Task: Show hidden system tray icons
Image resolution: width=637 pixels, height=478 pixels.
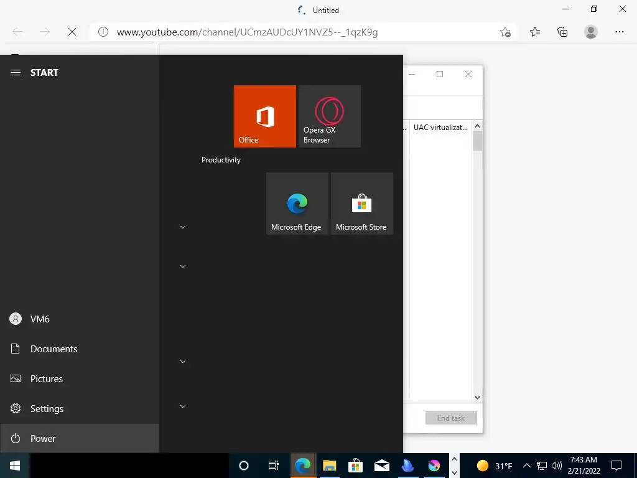Action: coord(526,466)
